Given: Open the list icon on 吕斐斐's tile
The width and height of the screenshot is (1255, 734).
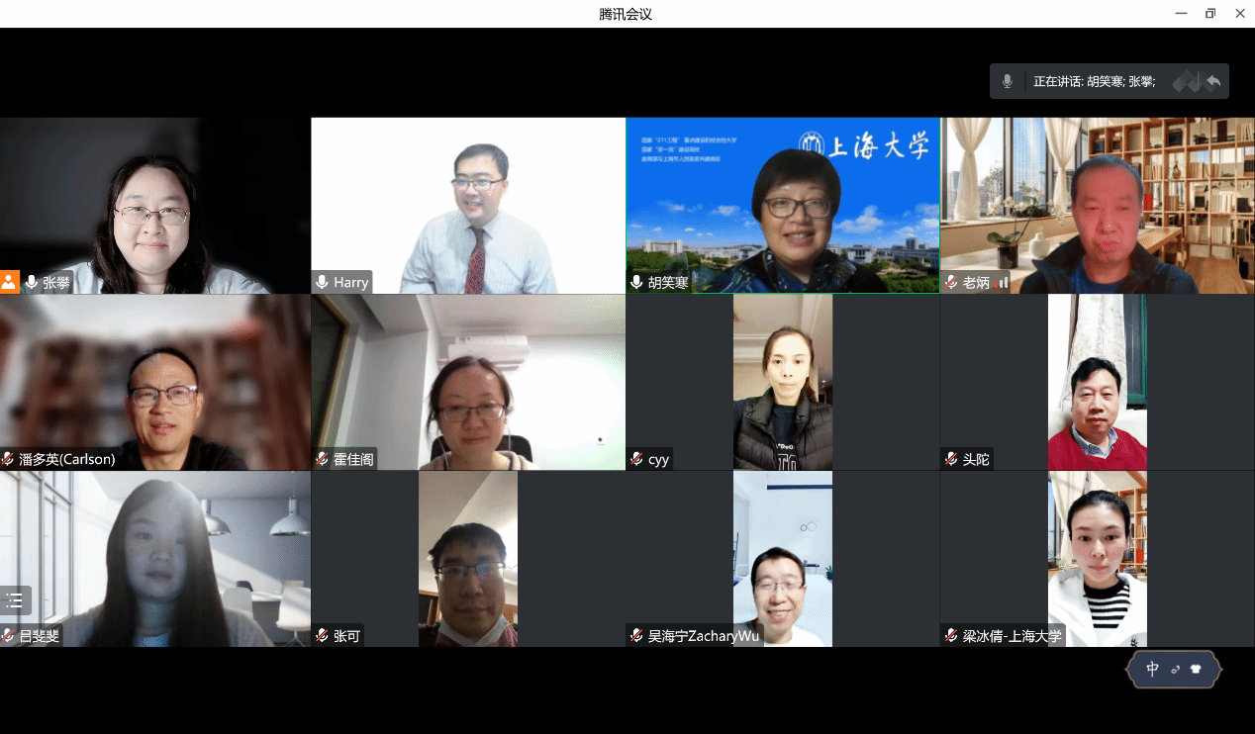Looking at the screenshot, I should [x=15, y=599].
